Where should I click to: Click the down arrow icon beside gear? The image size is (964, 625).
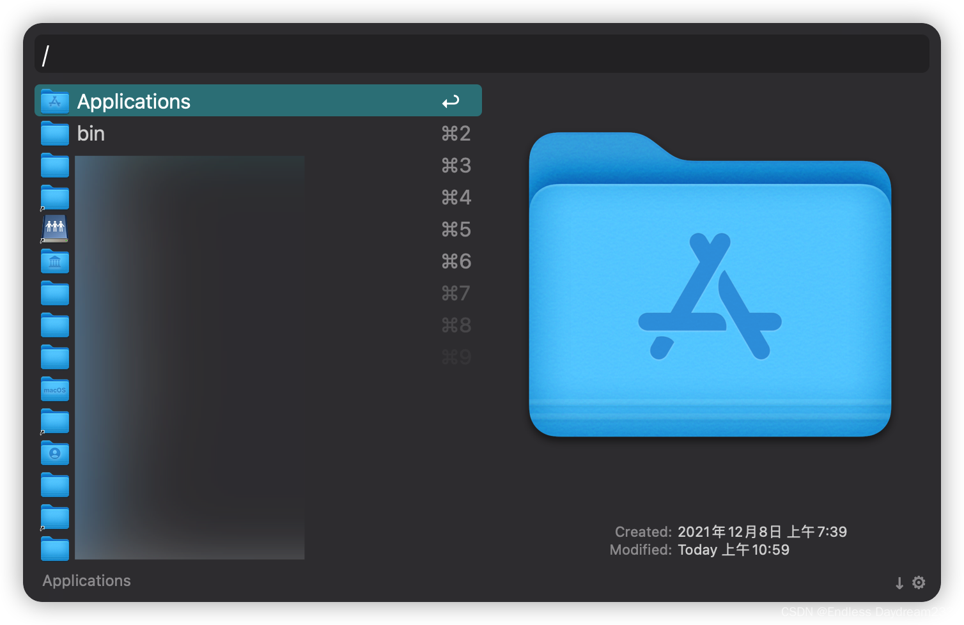(x=899, y=583)
